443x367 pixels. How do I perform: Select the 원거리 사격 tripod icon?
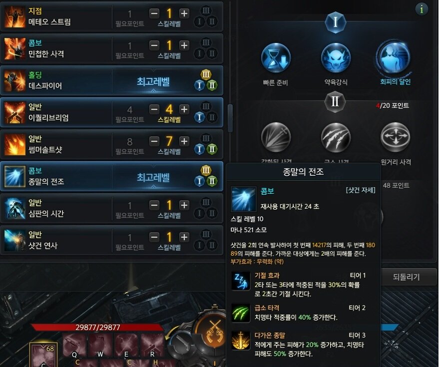(x=395, y=137)
